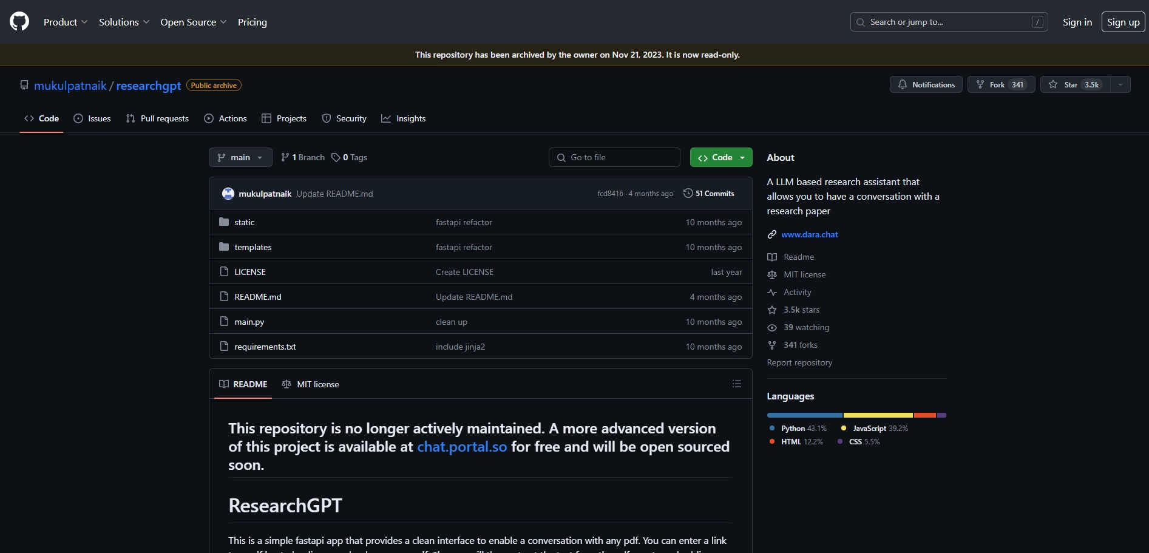
Task: Click the fork icon beside 341 forks
Action: tap(772, 345)
